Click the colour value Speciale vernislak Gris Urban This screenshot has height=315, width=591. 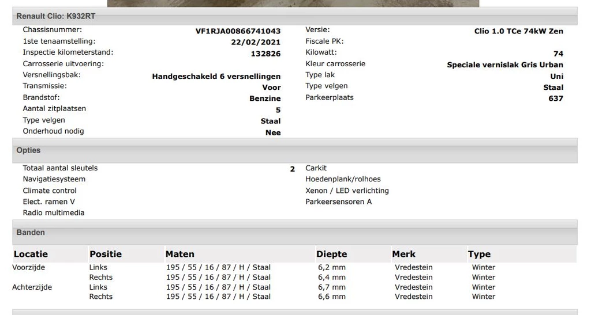(504, 64)
